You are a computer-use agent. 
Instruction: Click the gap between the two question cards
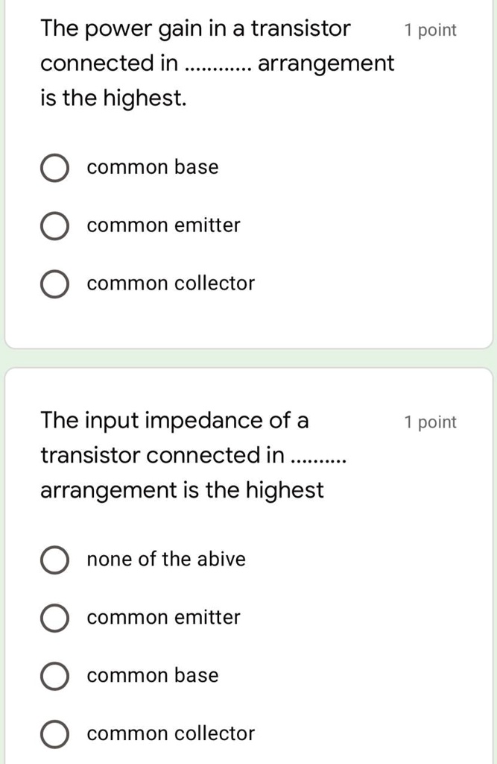tap(248, 357)
